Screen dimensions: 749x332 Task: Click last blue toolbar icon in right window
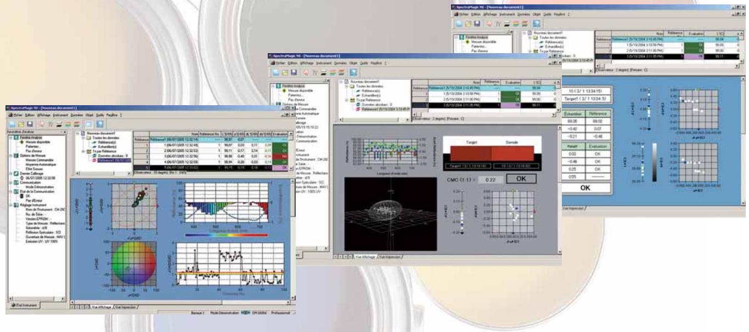tap(537, 24)
